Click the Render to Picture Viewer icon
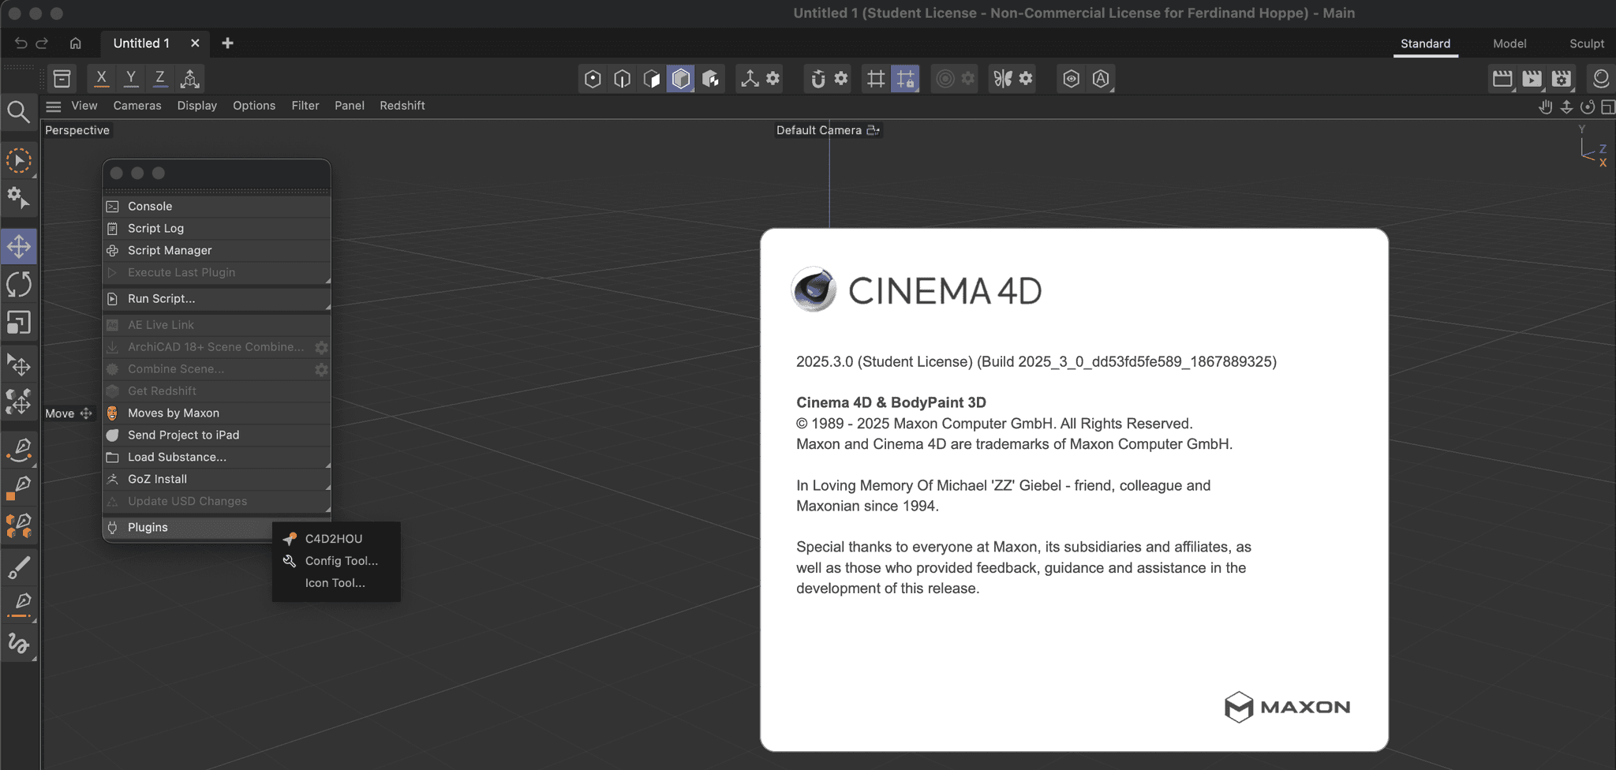 [1533, 79]
